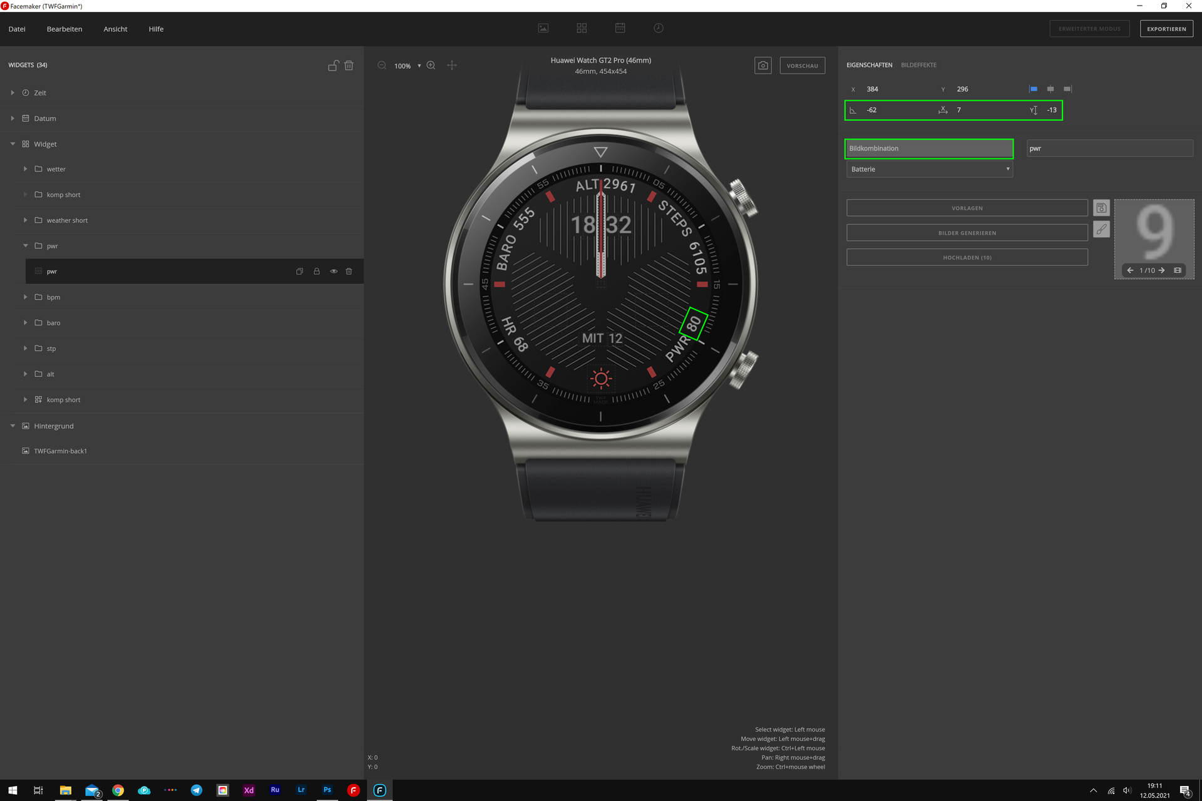Click the save template icon
This screenshot has height=801, width=1202.
[1101, 208]
